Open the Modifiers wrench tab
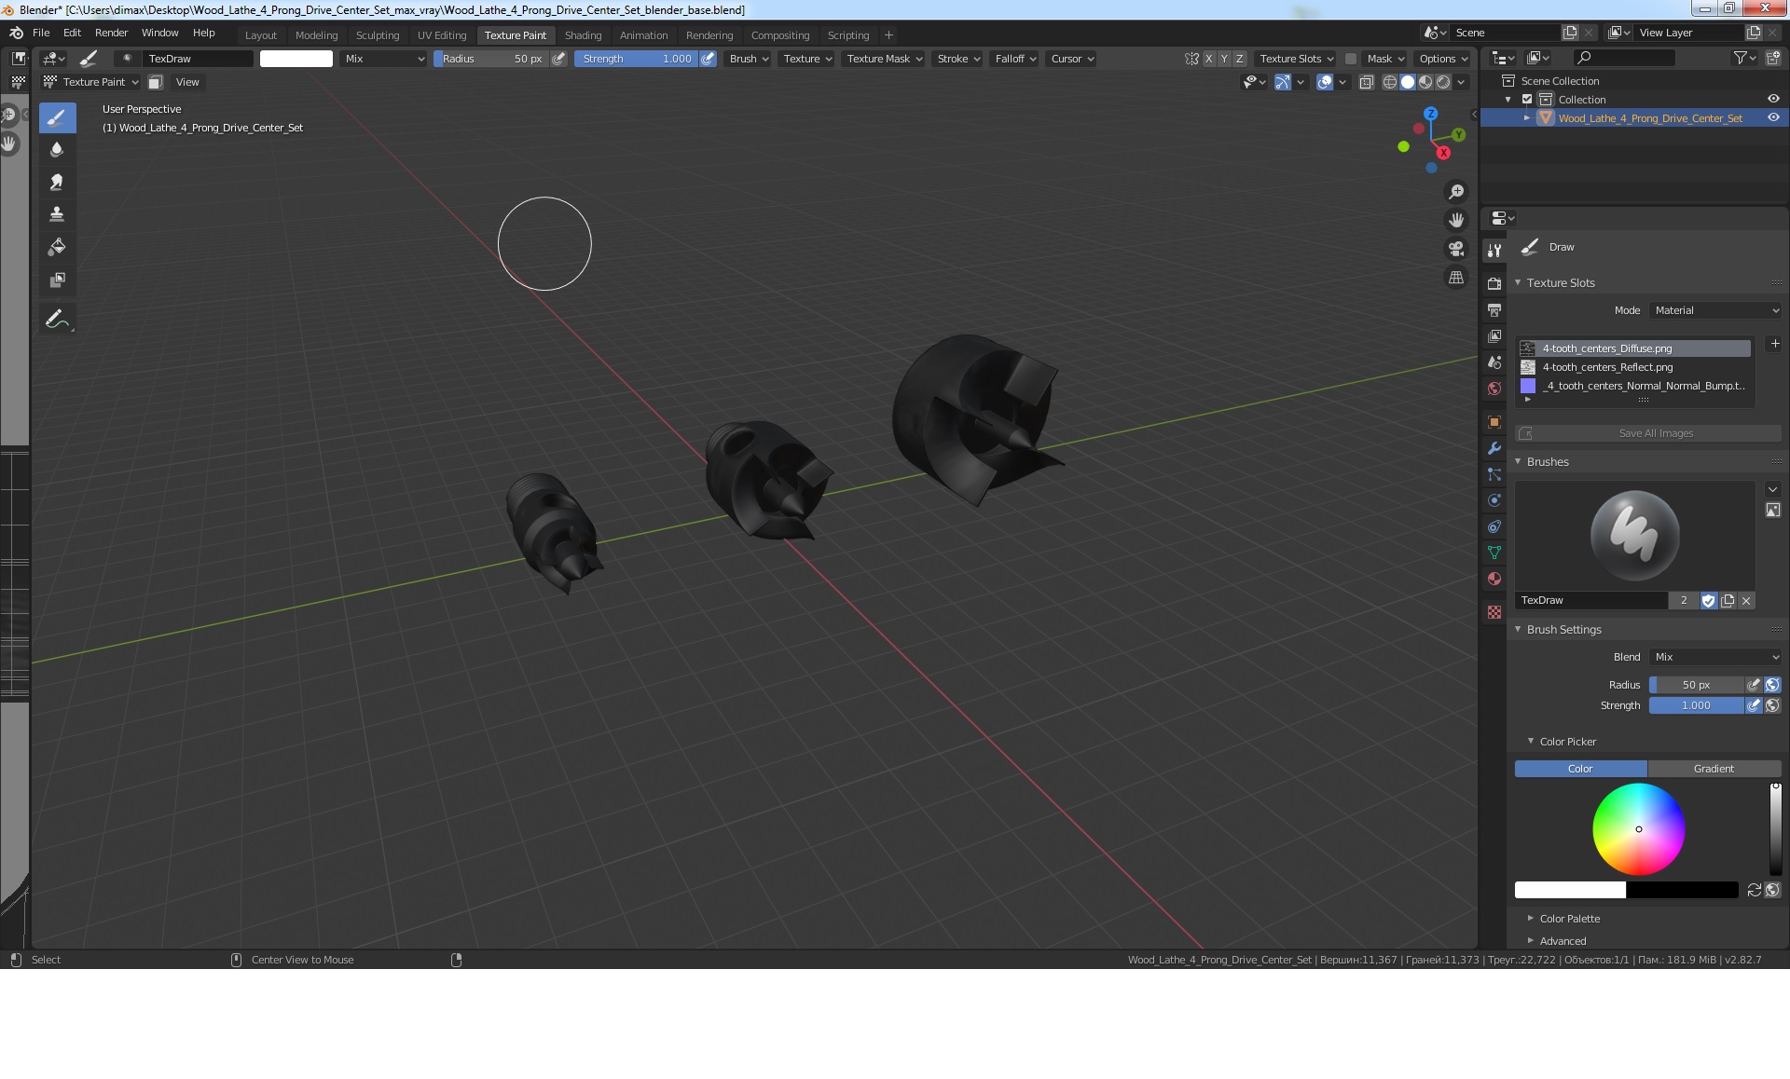 tap(1494, 448)
